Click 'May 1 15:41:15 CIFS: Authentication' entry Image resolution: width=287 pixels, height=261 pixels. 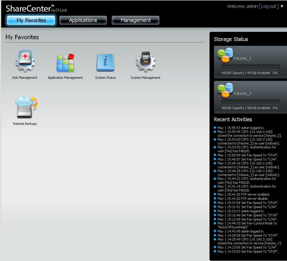247,188
